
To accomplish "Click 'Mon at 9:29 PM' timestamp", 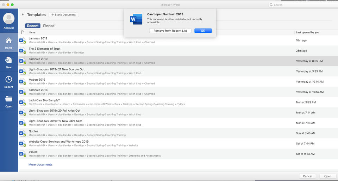I will click(x=306, y=102).
